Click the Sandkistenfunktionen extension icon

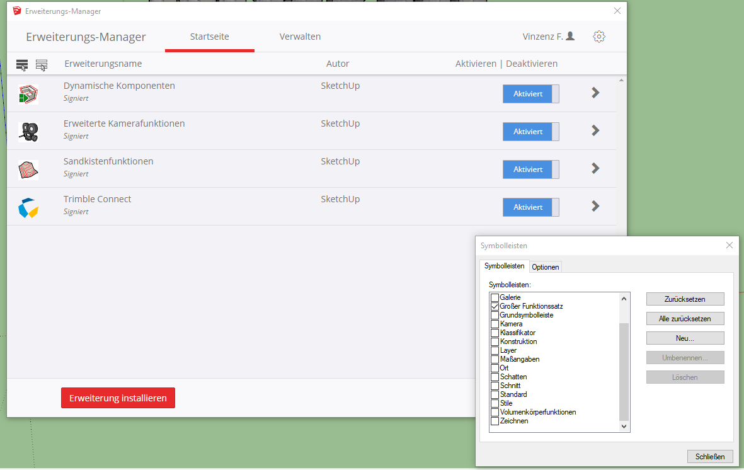pos(28,169)
